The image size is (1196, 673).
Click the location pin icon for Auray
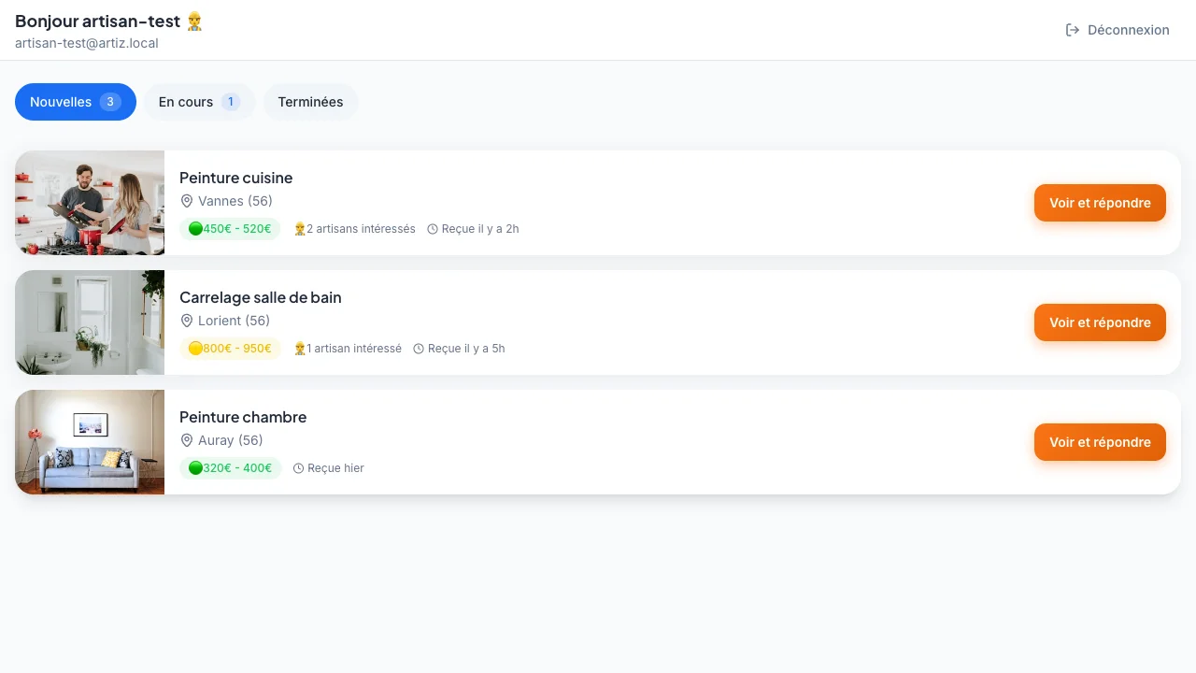(187, 440)
